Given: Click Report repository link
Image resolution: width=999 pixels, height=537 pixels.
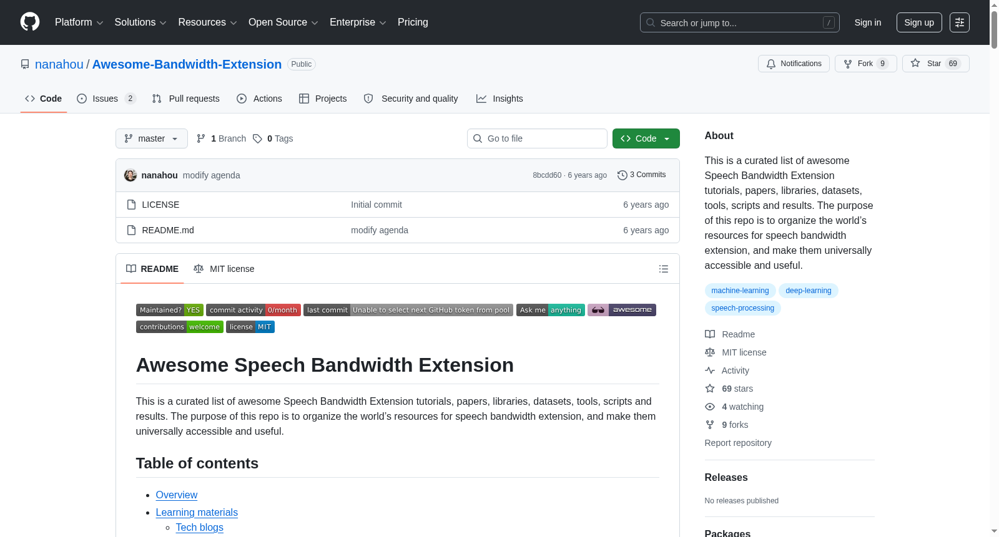Looking at the screenshot, I should pyautogui.click(x=738, y=443).
